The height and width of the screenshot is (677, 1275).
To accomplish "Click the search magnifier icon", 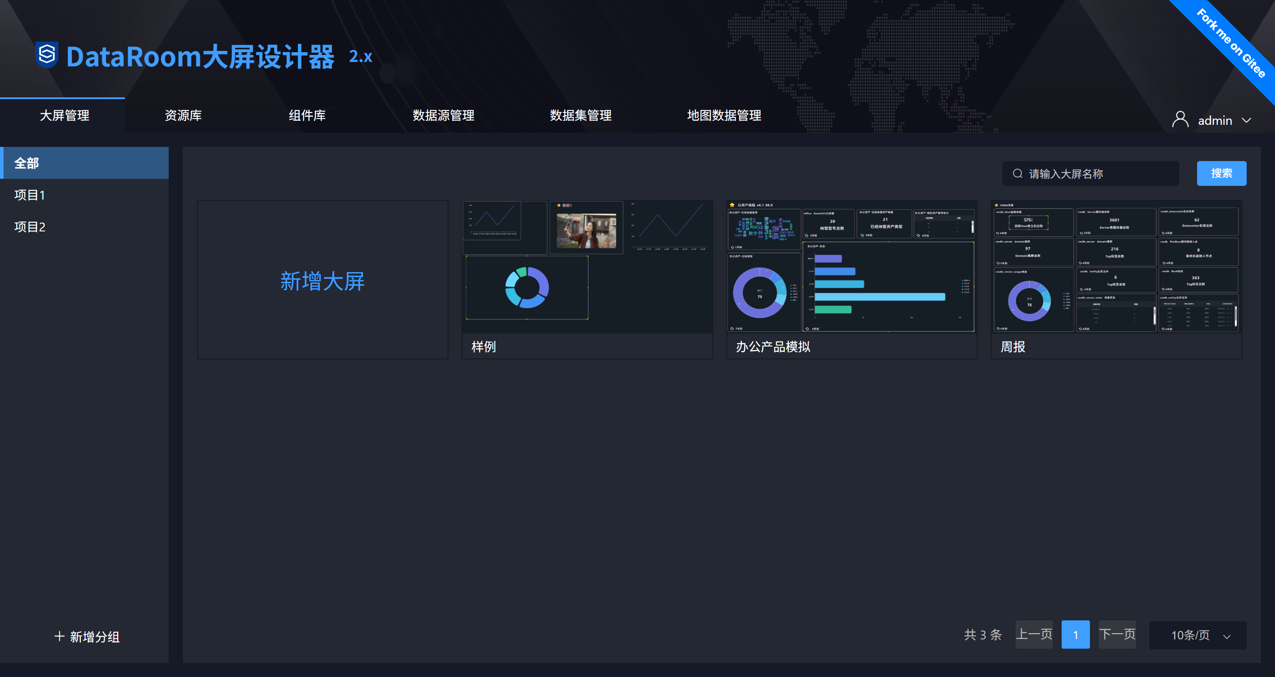I will click(1018, 174).
